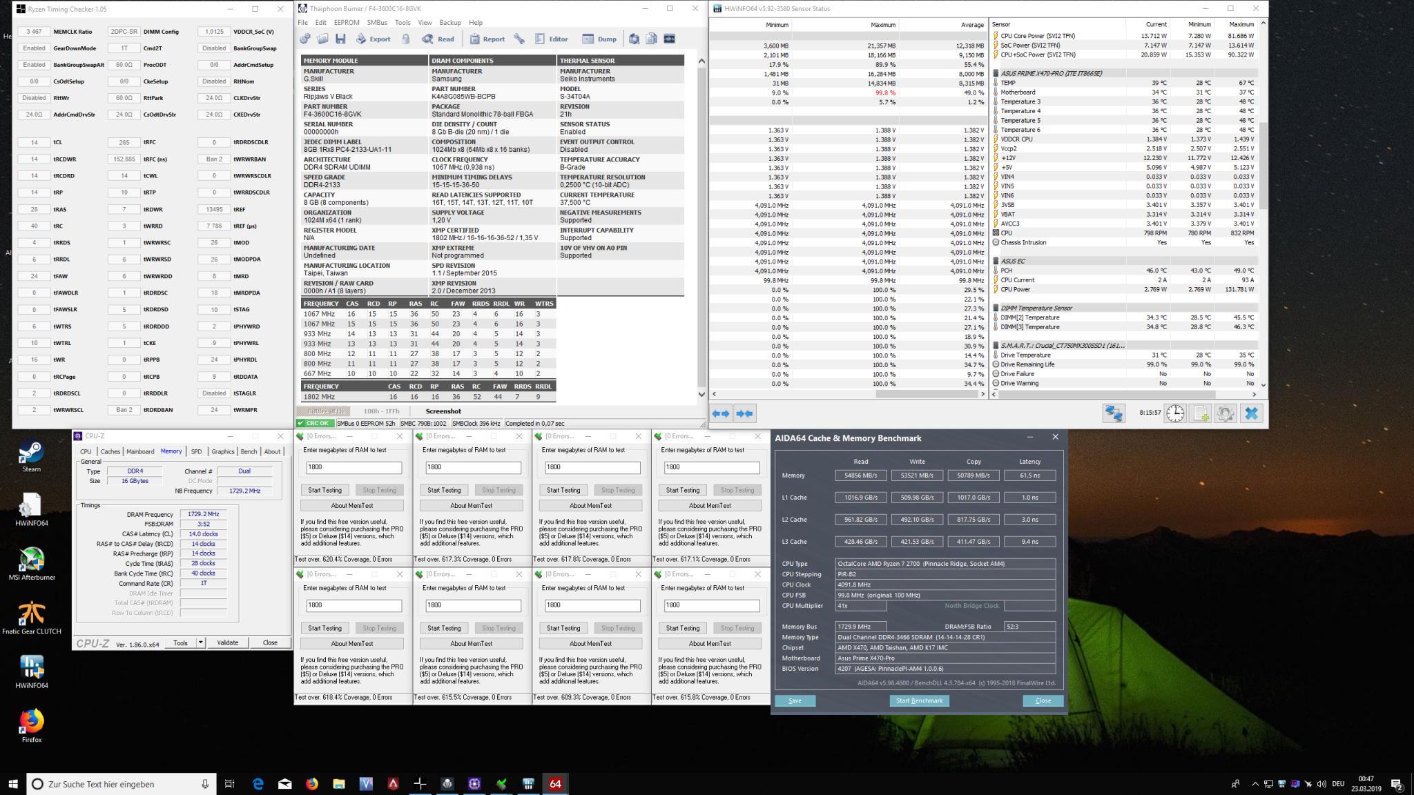Click the File Explorer taskbar icon

coord(339,784)
